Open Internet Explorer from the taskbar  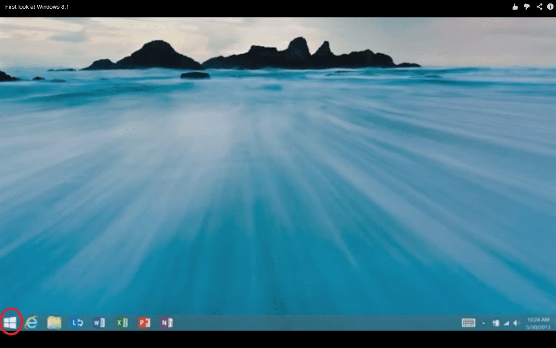(x=31, y=322)
